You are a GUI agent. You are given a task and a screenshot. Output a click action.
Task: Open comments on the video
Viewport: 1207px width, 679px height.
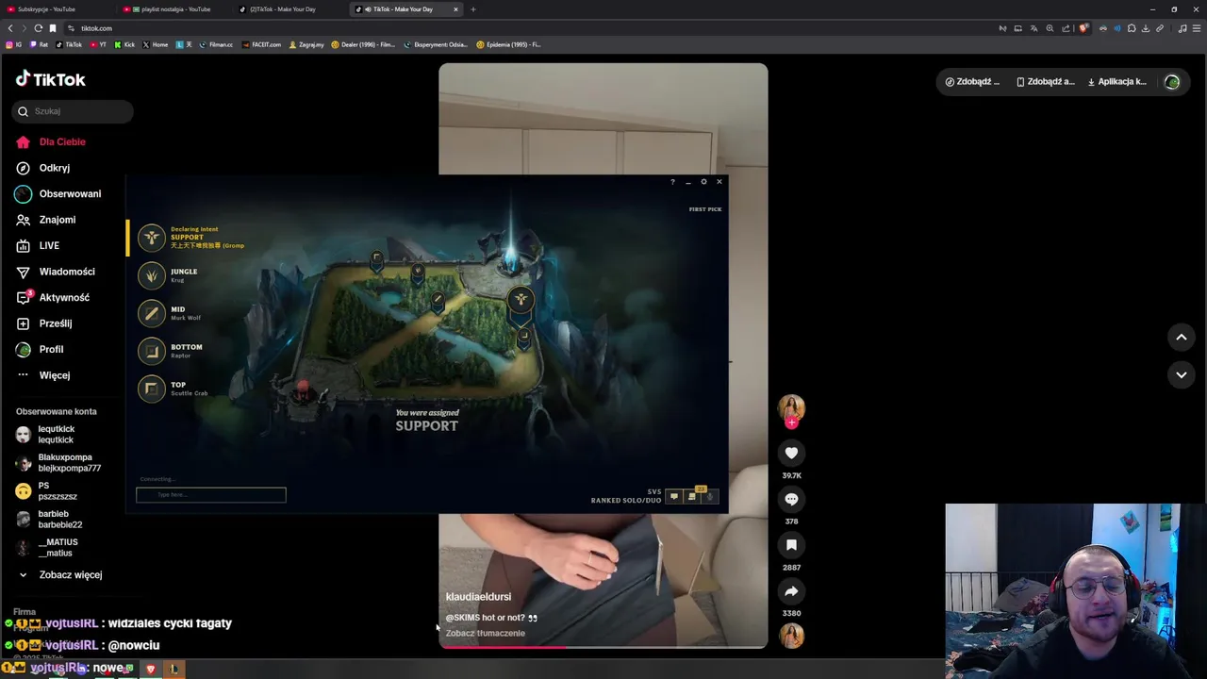coord(791,499)
